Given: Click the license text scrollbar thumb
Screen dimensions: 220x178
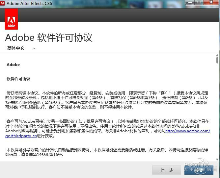Looking at the screenshot, I should (x=217, y=60).
